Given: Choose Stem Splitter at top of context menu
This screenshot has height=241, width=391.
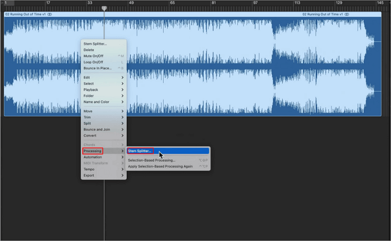Looking at the screenshot, I should pos(95,44).
